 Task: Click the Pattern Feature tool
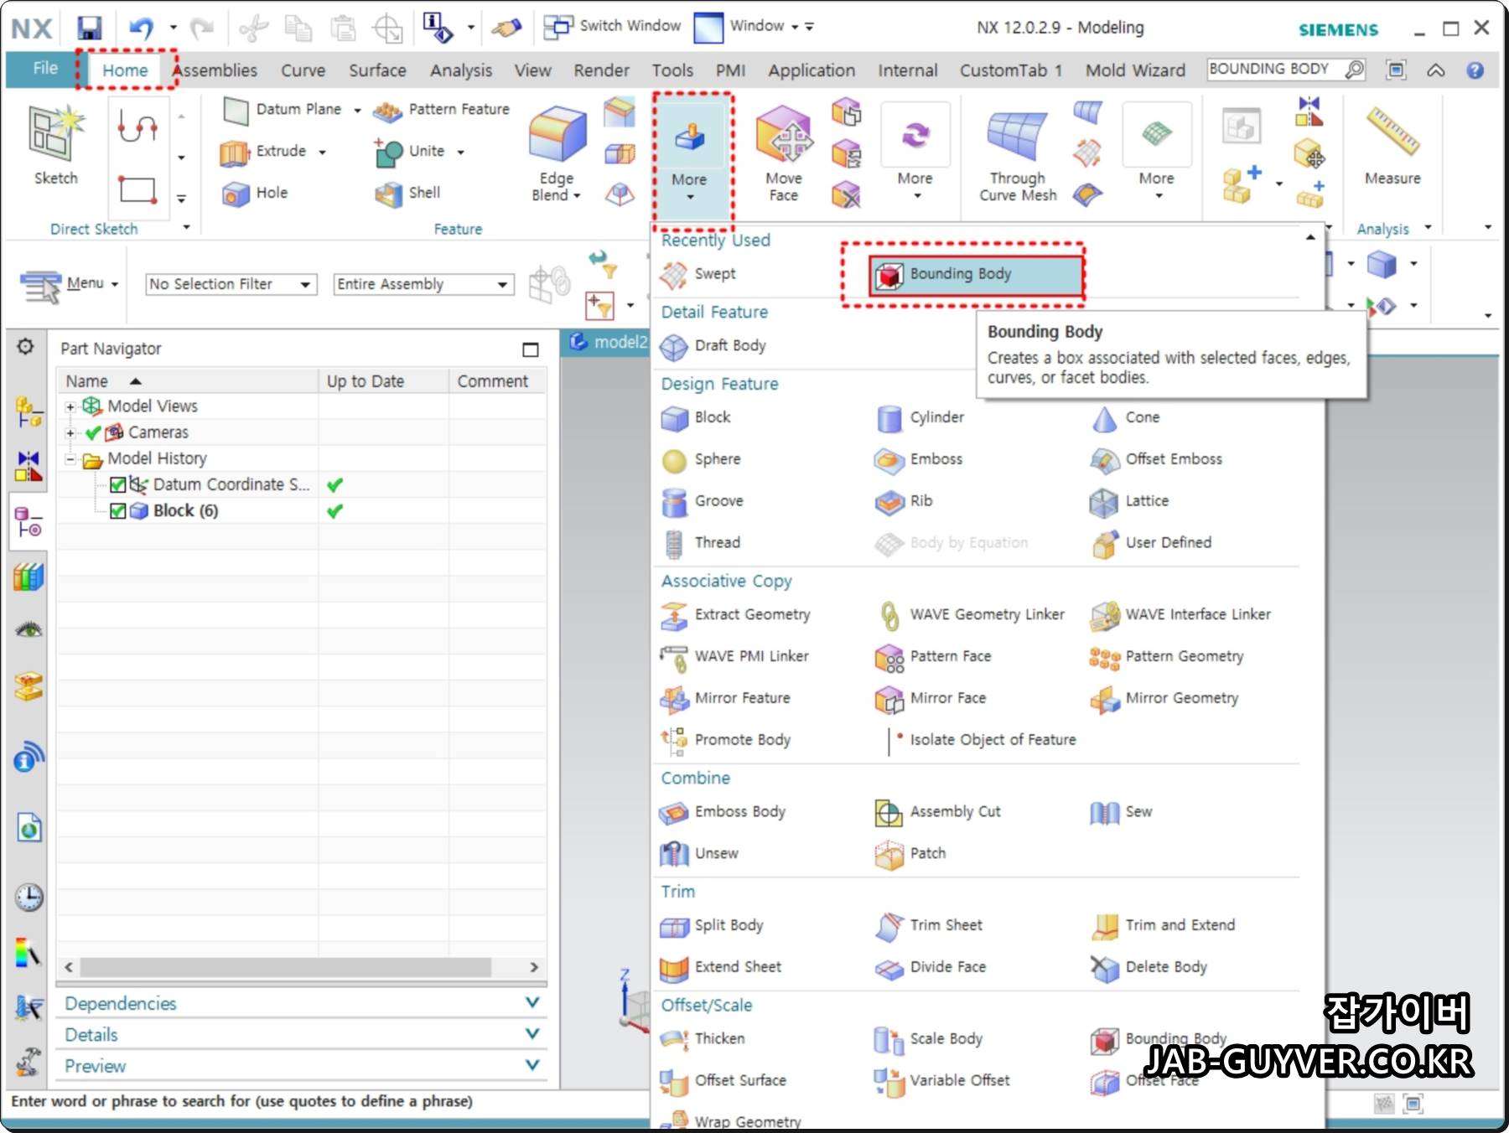coord(441,110)
